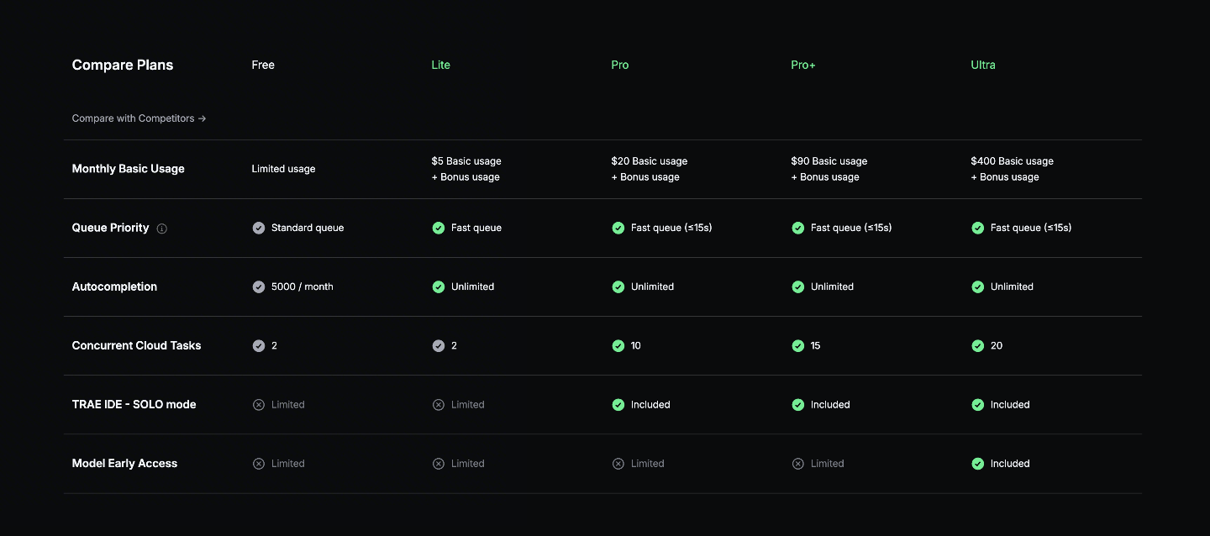Pick the Ultra plan header
This screenshot has width=1210, height=536.
click(x=983, y=65)
